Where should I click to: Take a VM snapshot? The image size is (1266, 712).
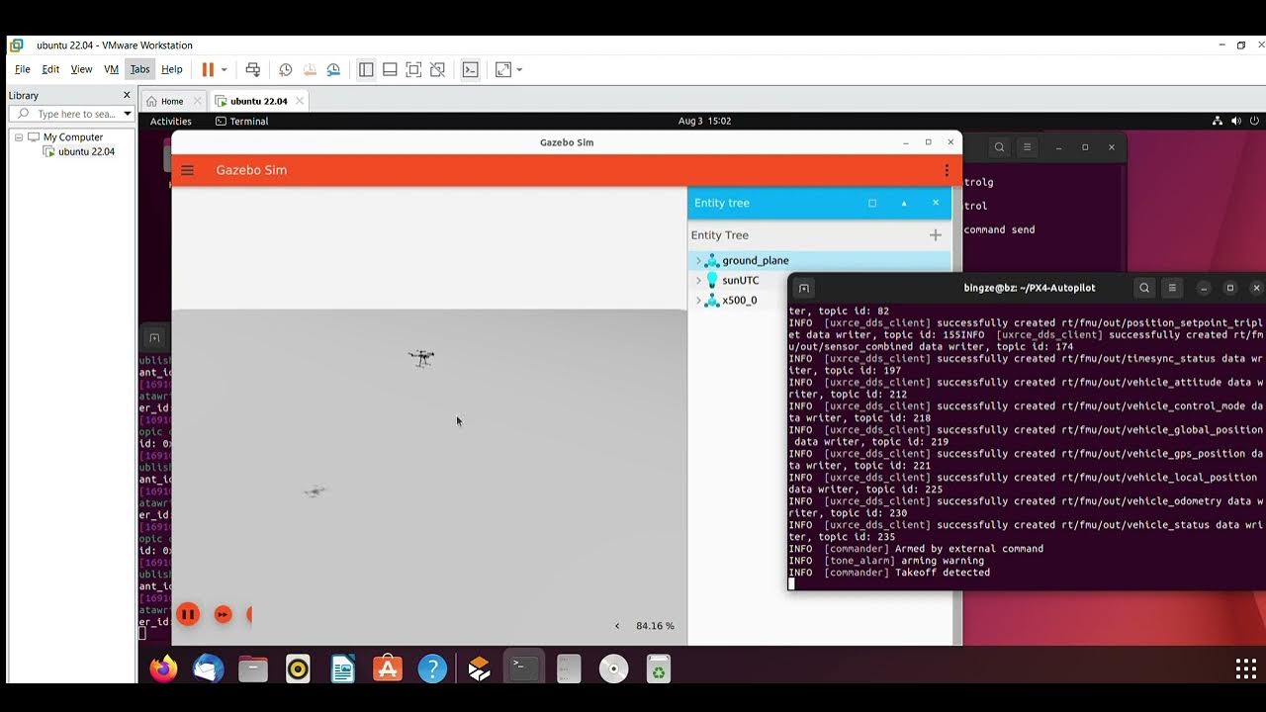[x=285, y=69]
